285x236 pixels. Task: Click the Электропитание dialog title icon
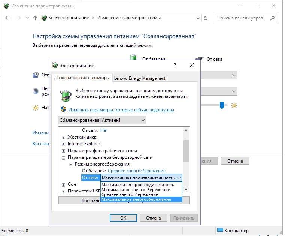click(55, 65)
